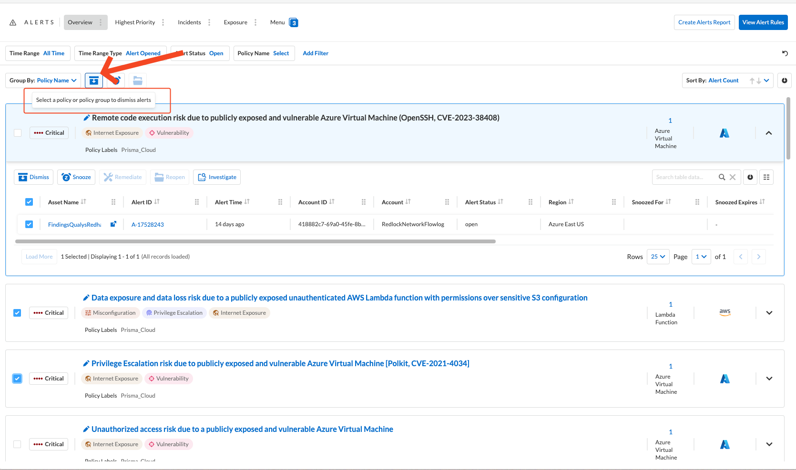Click the download icon next to Sort By

[785, 80]
